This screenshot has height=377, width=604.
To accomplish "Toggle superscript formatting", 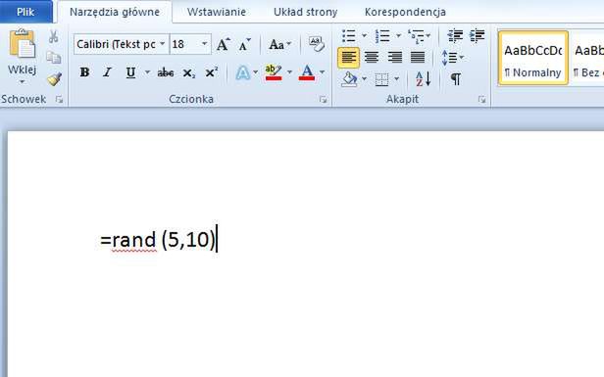I will (212, 71).
